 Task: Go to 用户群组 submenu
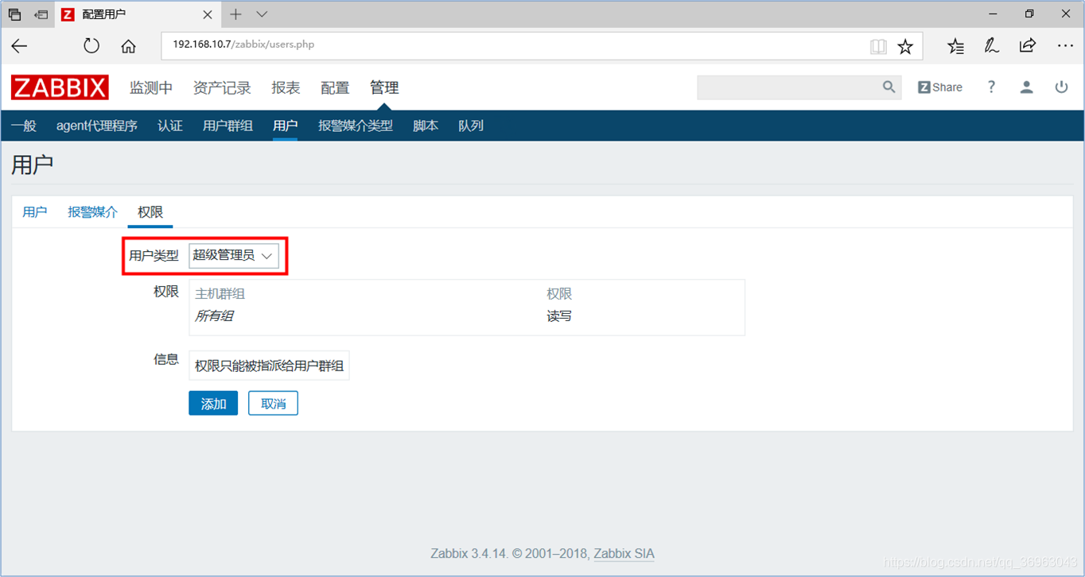coord(227,126)
